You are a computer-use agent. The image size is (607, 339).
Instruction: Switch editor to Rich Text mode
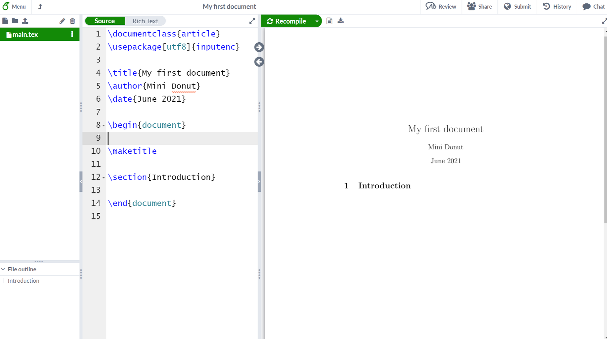pos(145,21)
